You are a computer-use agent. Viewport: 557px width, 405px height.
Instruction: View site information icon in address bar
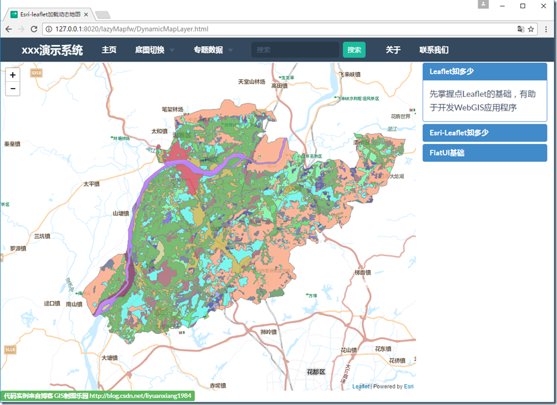click(x=49, y=29)
